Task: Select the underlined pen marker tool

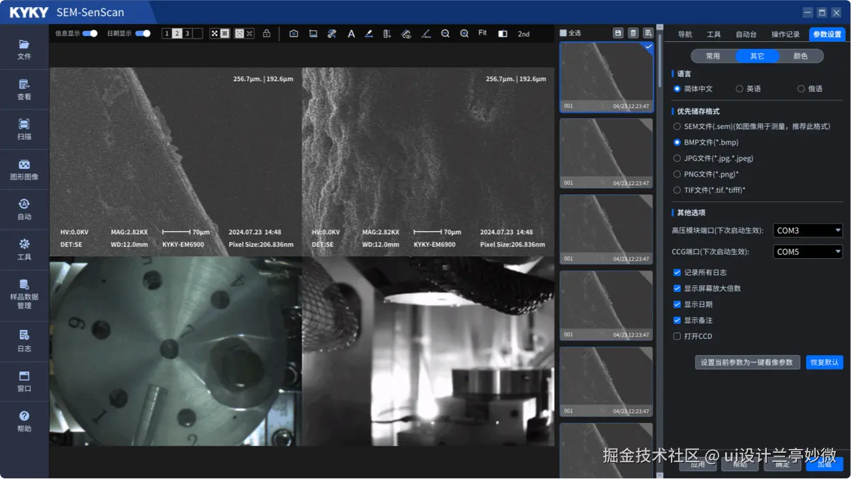Action: pyautogui.click(x=369, y=33)
